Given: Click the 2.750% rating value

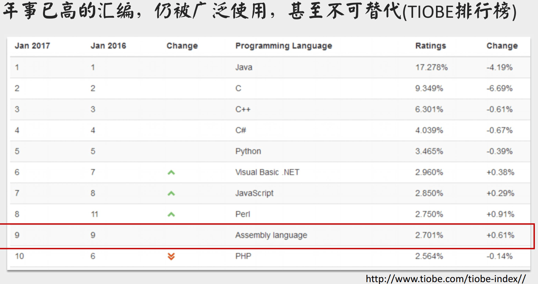Looking at the screenshot, I should coord(429,214).
